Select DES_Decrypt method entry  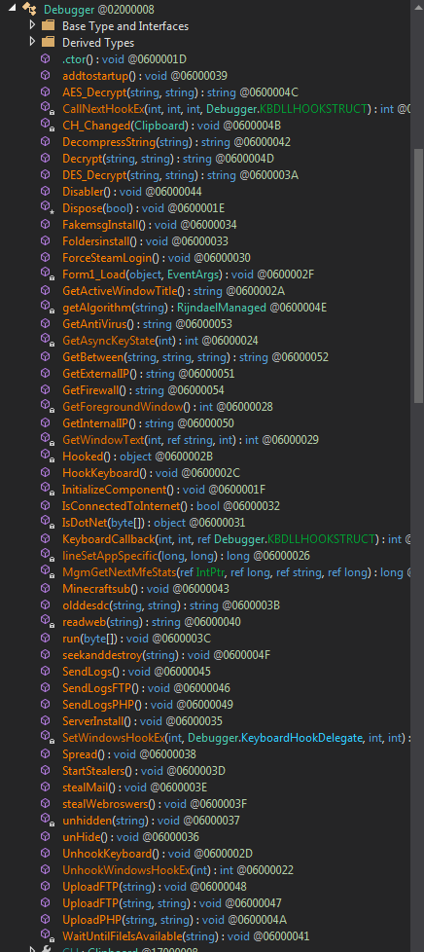click(180, 175)
